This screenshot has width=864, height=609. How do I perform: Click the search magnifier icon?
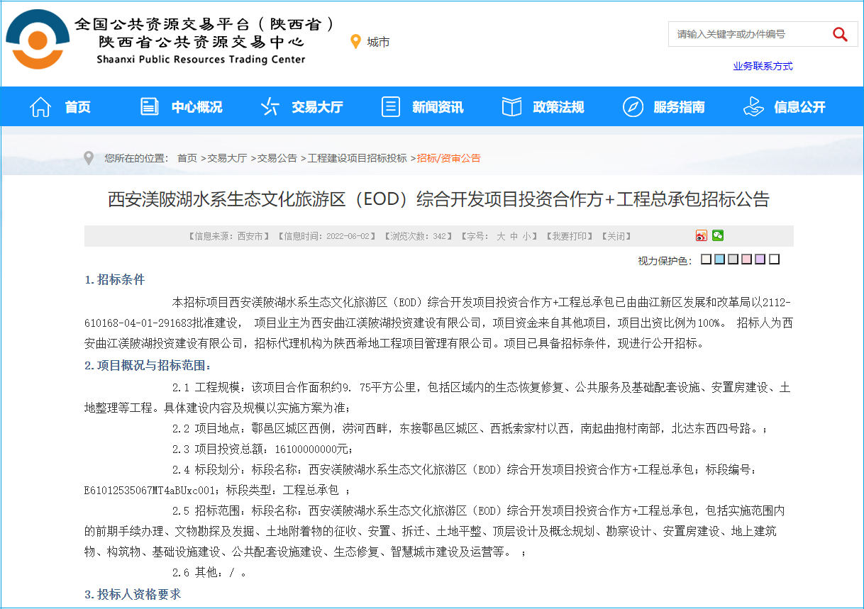pos(840,34)
